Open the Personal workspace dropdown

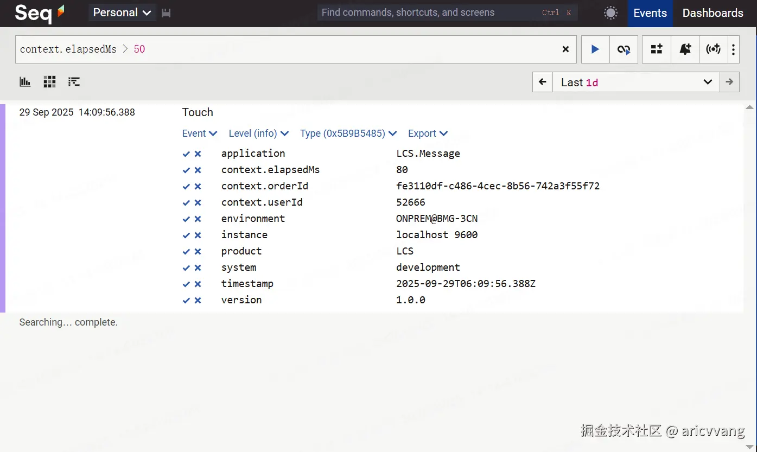(x=122, y=13)
